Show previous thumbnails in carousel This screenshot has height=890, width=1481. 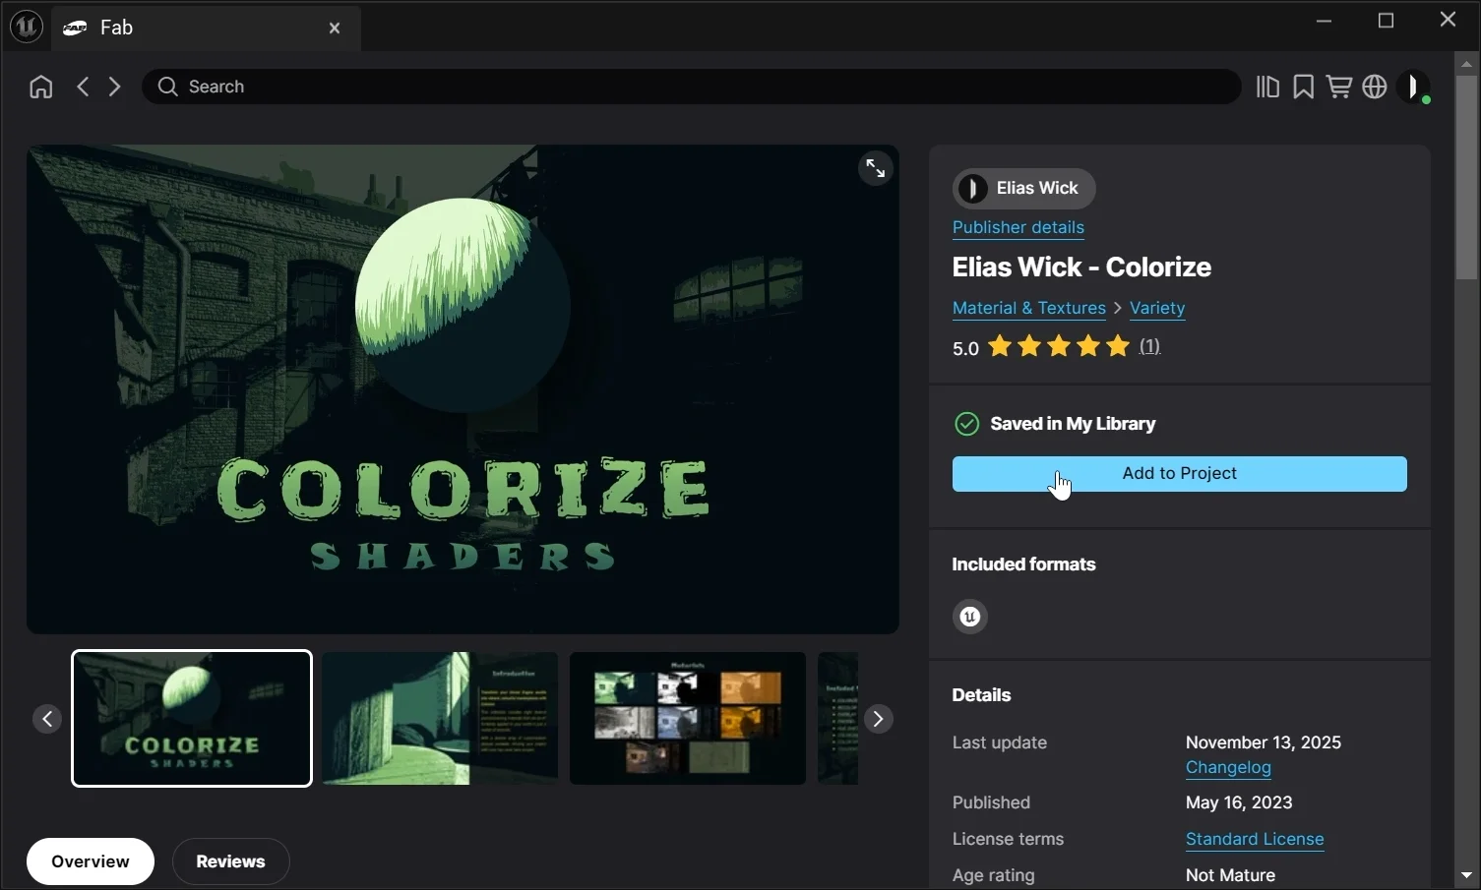pyautogui.click(x=47, y=719)
